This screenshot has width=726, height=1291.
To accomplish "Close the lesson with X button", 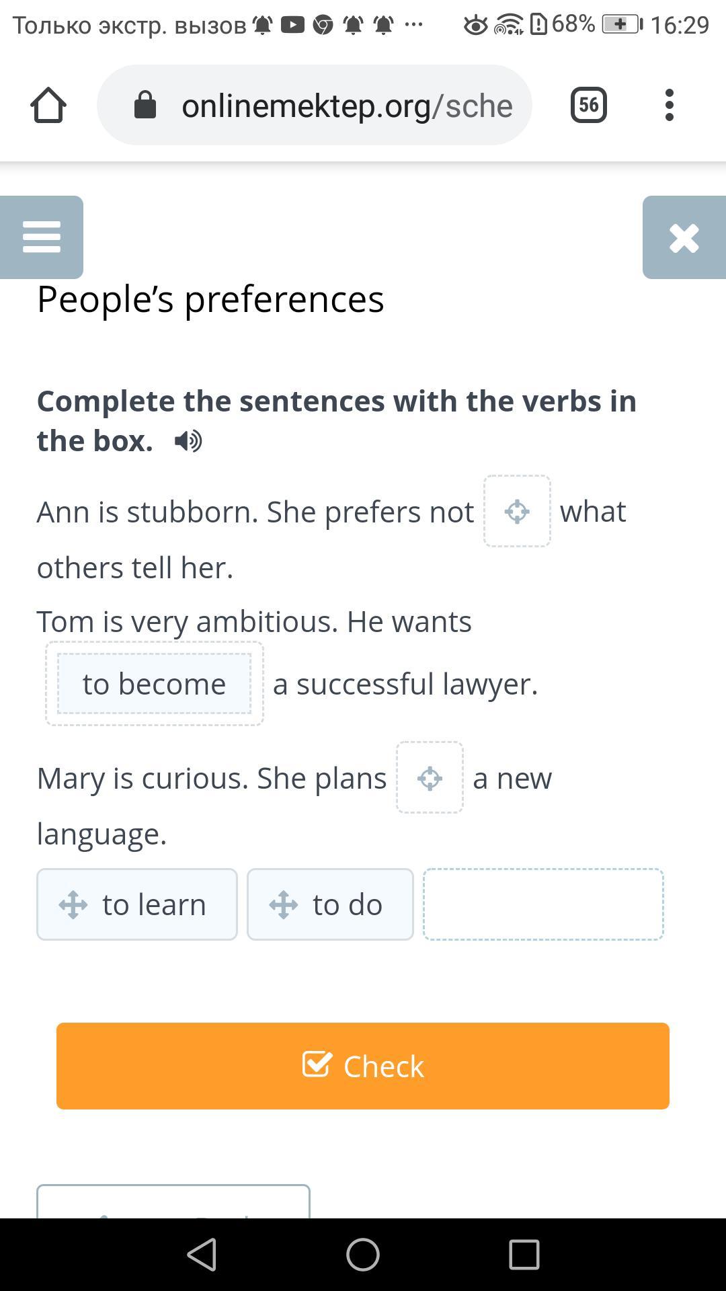I will pos(684,237).
